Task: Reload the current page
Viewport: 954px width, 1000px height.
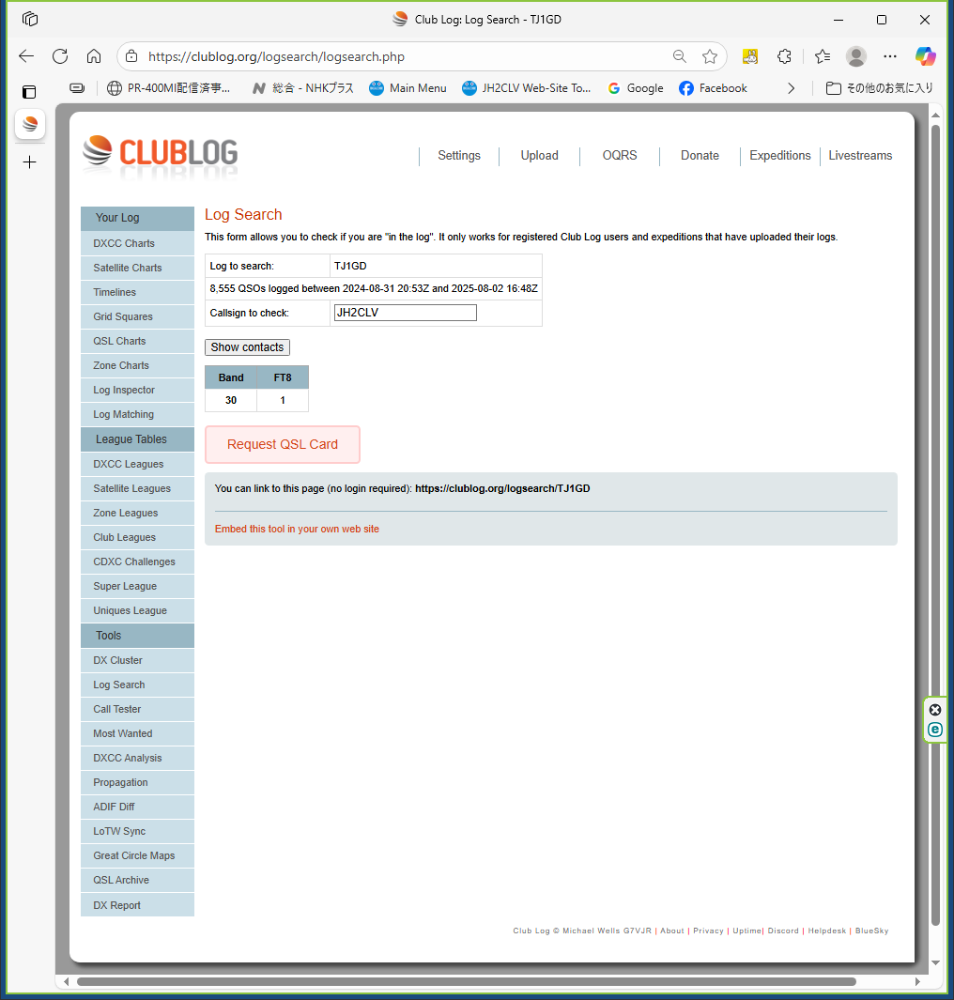Action: [60, 56]
